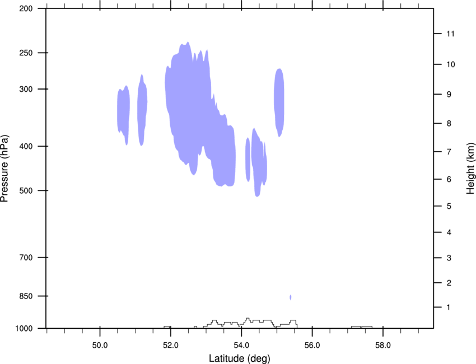Click the 700 pressure tick label

click(26, 258)
